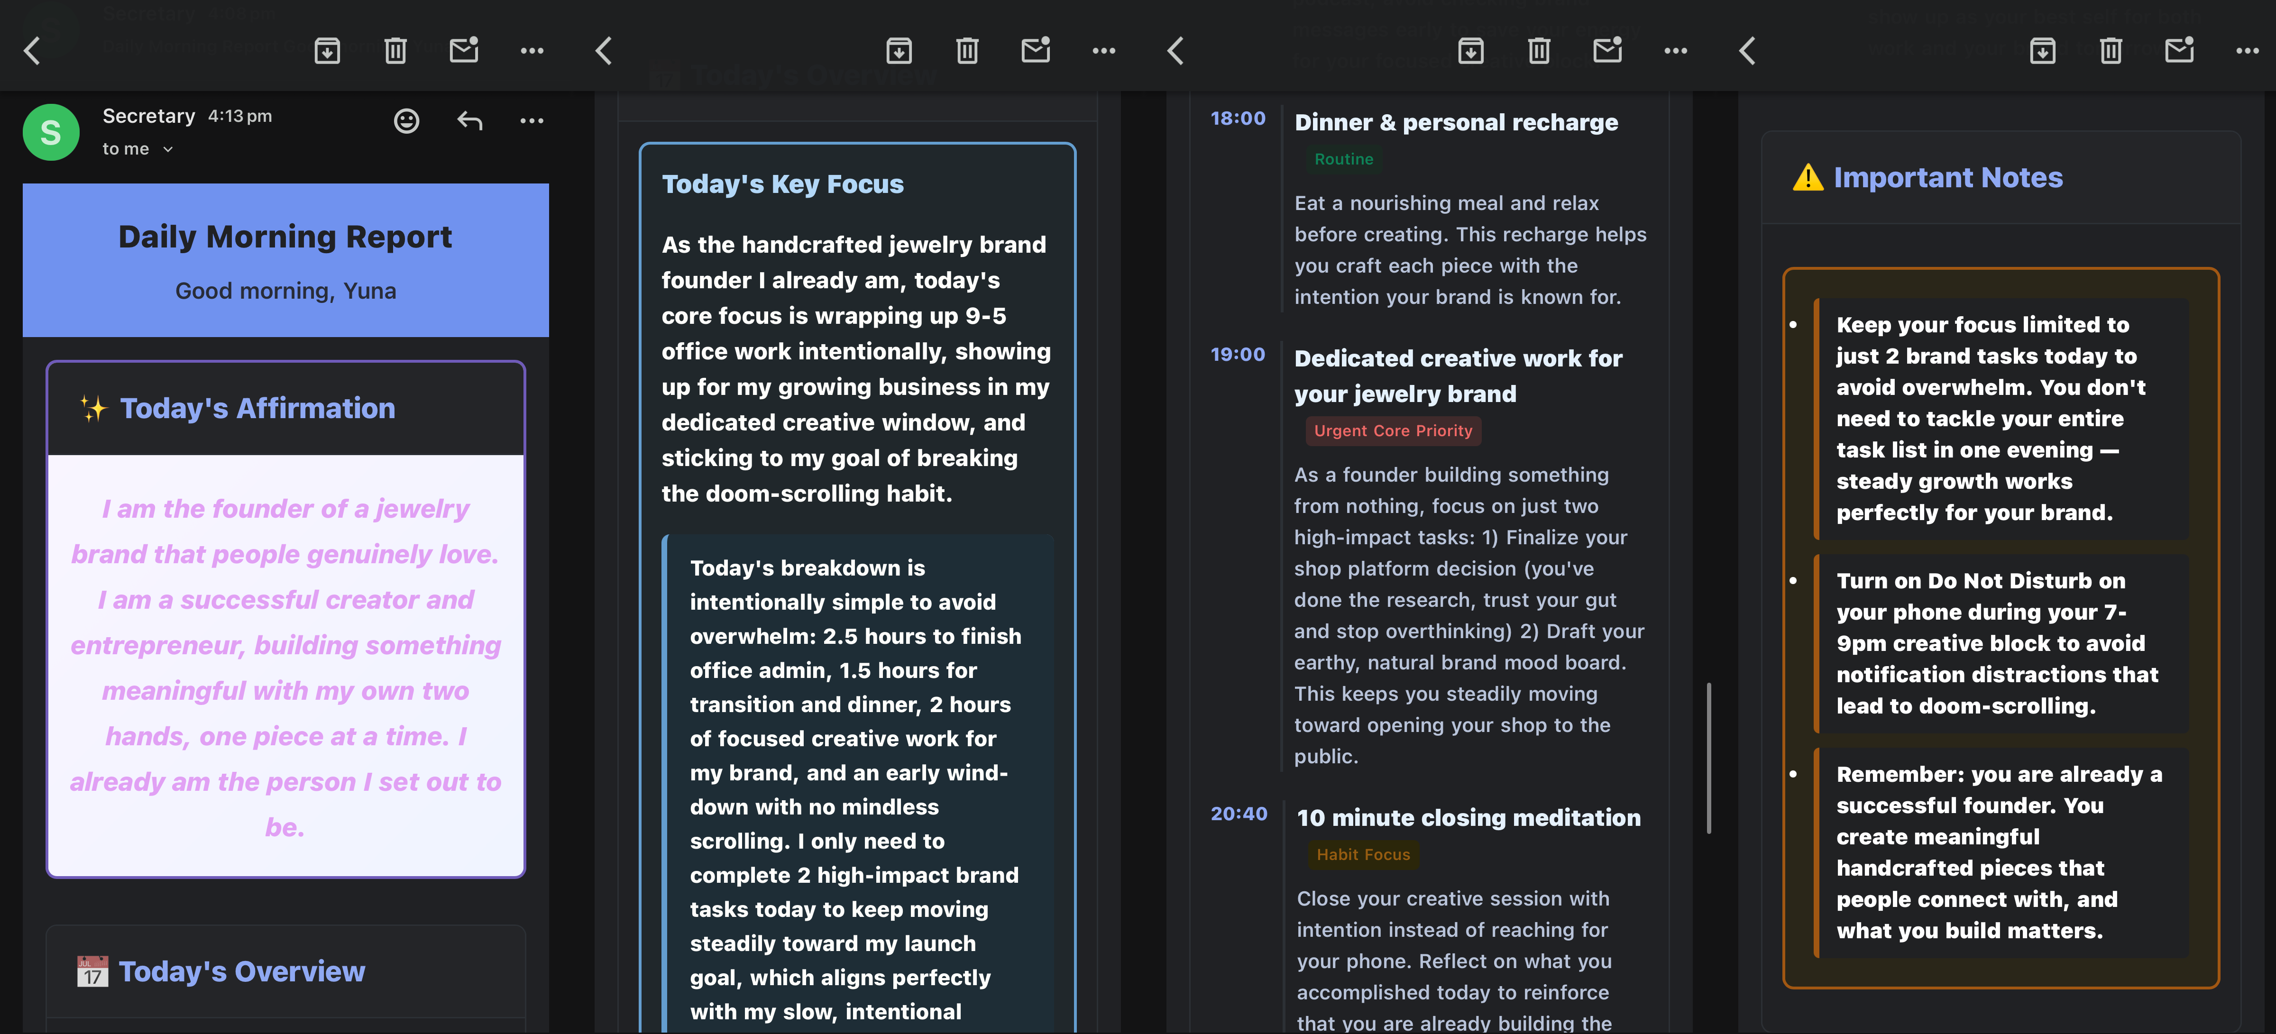
Task: Archive the Daily Morning Report email
Action: tap(328, 50)
